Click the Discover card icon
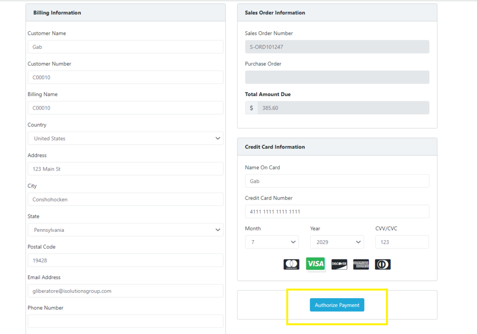477x334 pixels. point(339,264)
